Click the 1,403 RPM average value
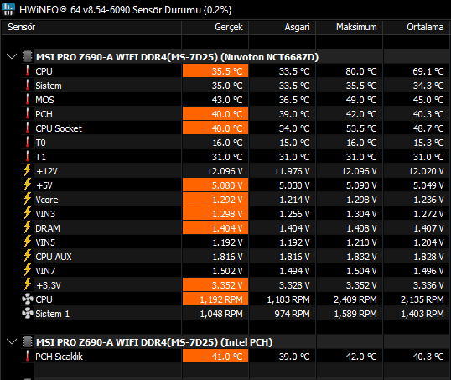 422,314
